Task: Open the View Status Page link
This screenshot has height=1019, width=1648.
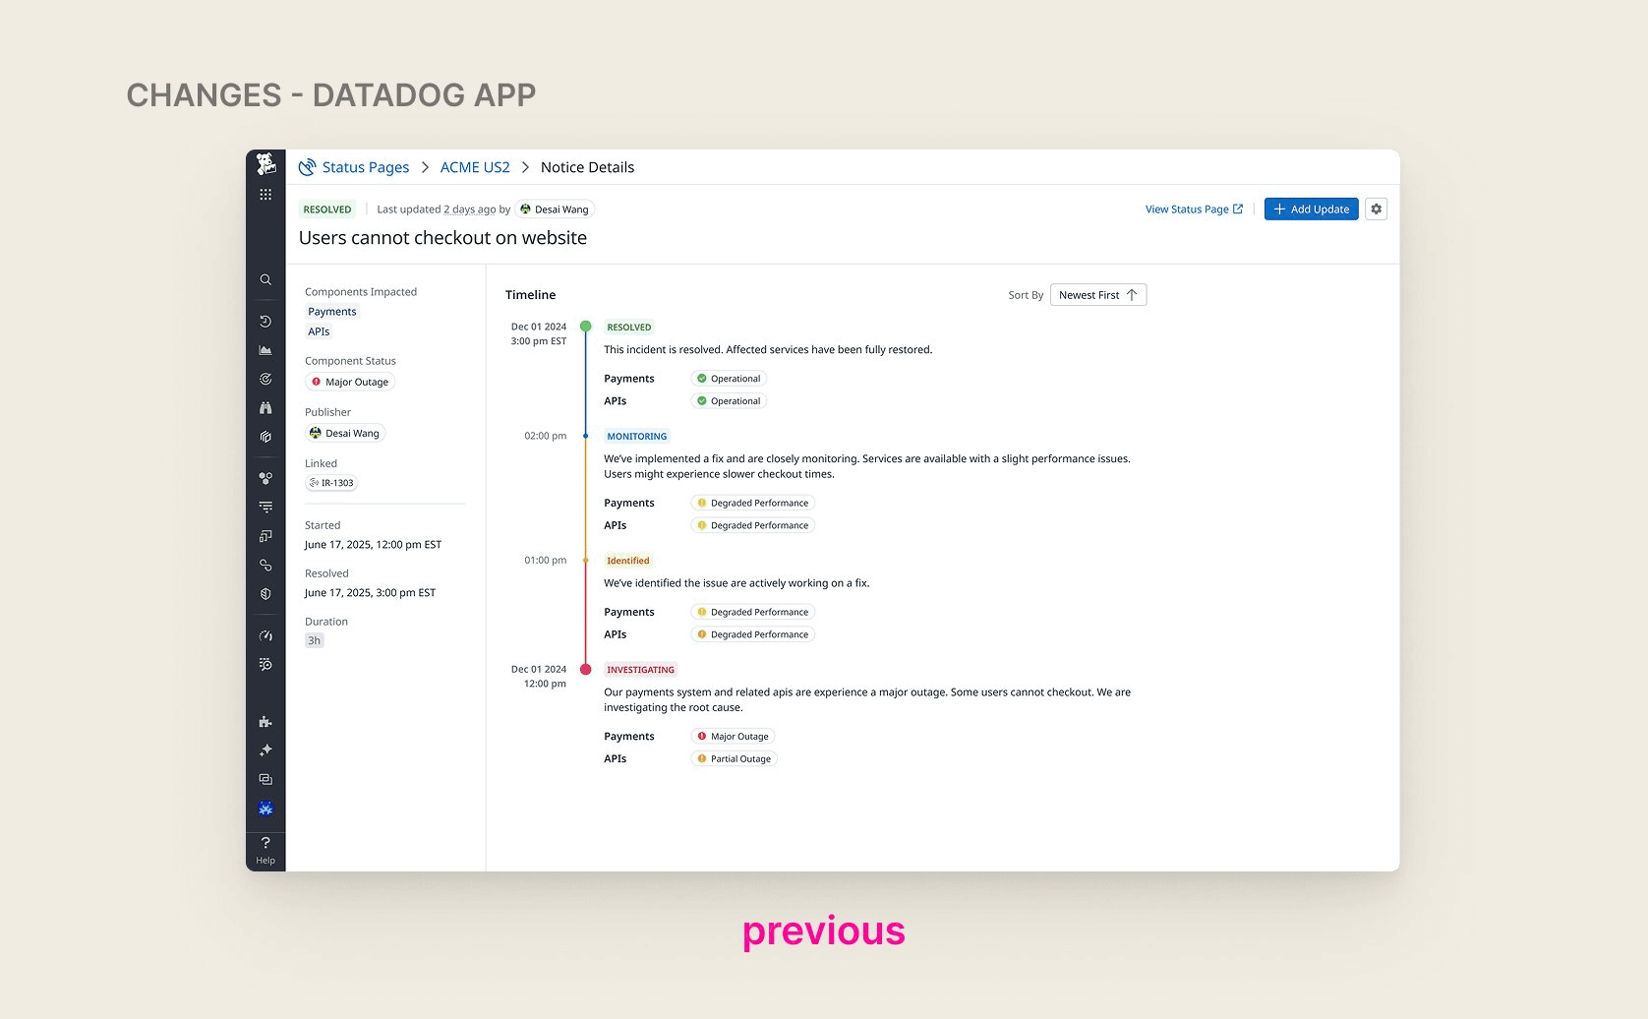Action: point(1194,210)
